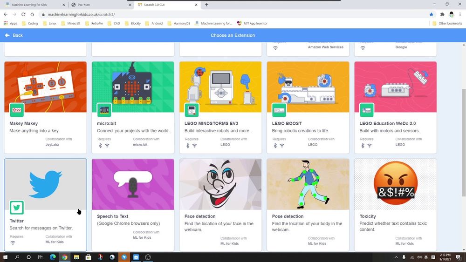Image resolution: width=466 pixels, height=262 pixels.
Task: Open Microsoft Edge from the taskbar
Action: [x=53, y=257]
